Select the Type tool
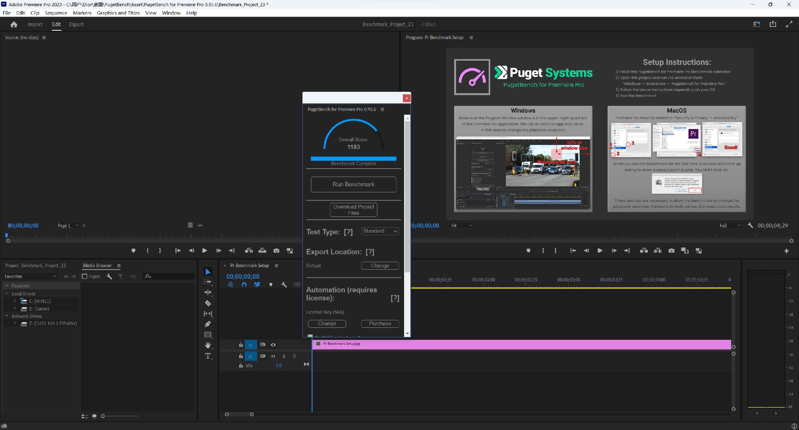 click(208, 356)
